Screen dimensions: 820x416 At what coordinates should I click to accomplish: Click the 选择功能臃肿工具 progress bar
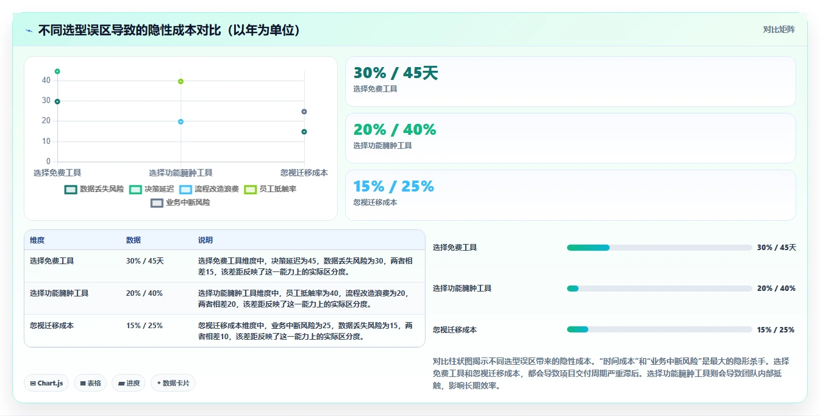coord(660,289)
